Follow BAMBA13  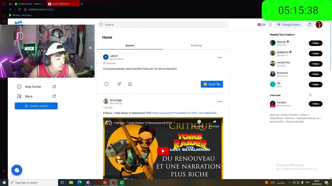[x=315, y=53]
